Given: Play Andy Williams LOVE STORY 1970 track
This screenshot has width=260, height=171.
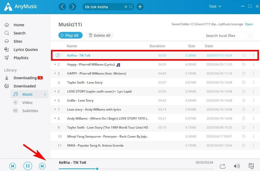Looking at the screenshot, I should point(244,118).
